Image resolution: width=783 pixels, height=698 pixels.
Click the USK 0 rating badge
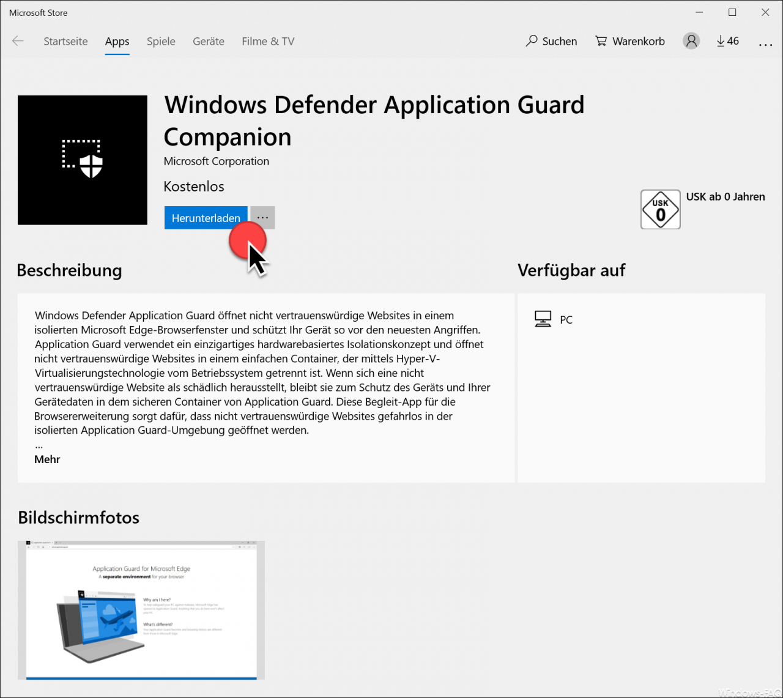coord(661,210)
